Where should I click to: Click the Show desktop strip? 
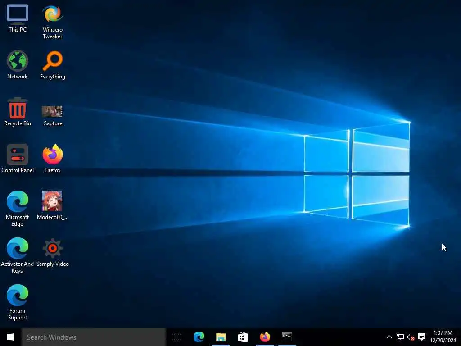460,337
